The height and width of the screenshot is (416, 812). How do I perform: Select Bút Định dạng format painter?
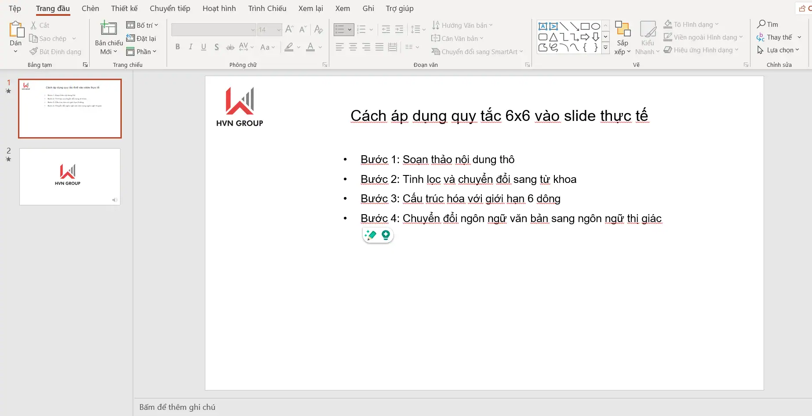(x=55, y=51)
